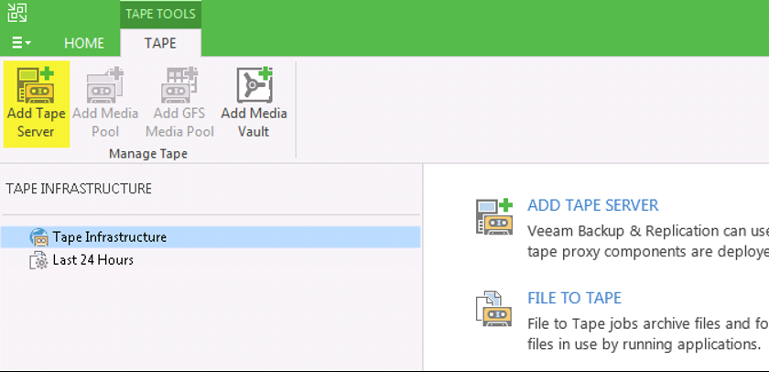
Task: Select the TAPE ribbon tab
Action: (x=160, y=43)
